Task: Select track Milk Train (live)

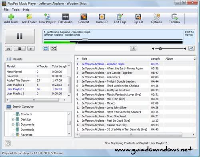Action: [135, 99]
